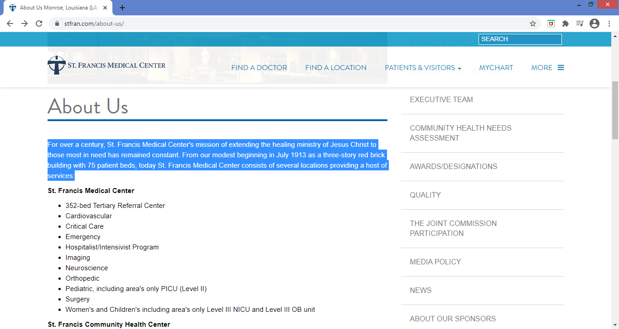Click the scrollbar up arrow
The image size is (619, 329).
pos(615,36)
